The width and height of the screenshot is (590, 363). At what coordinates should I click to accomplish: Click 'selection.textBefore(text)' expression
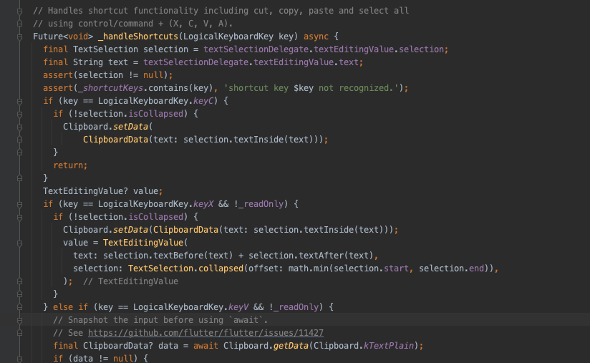168,256
